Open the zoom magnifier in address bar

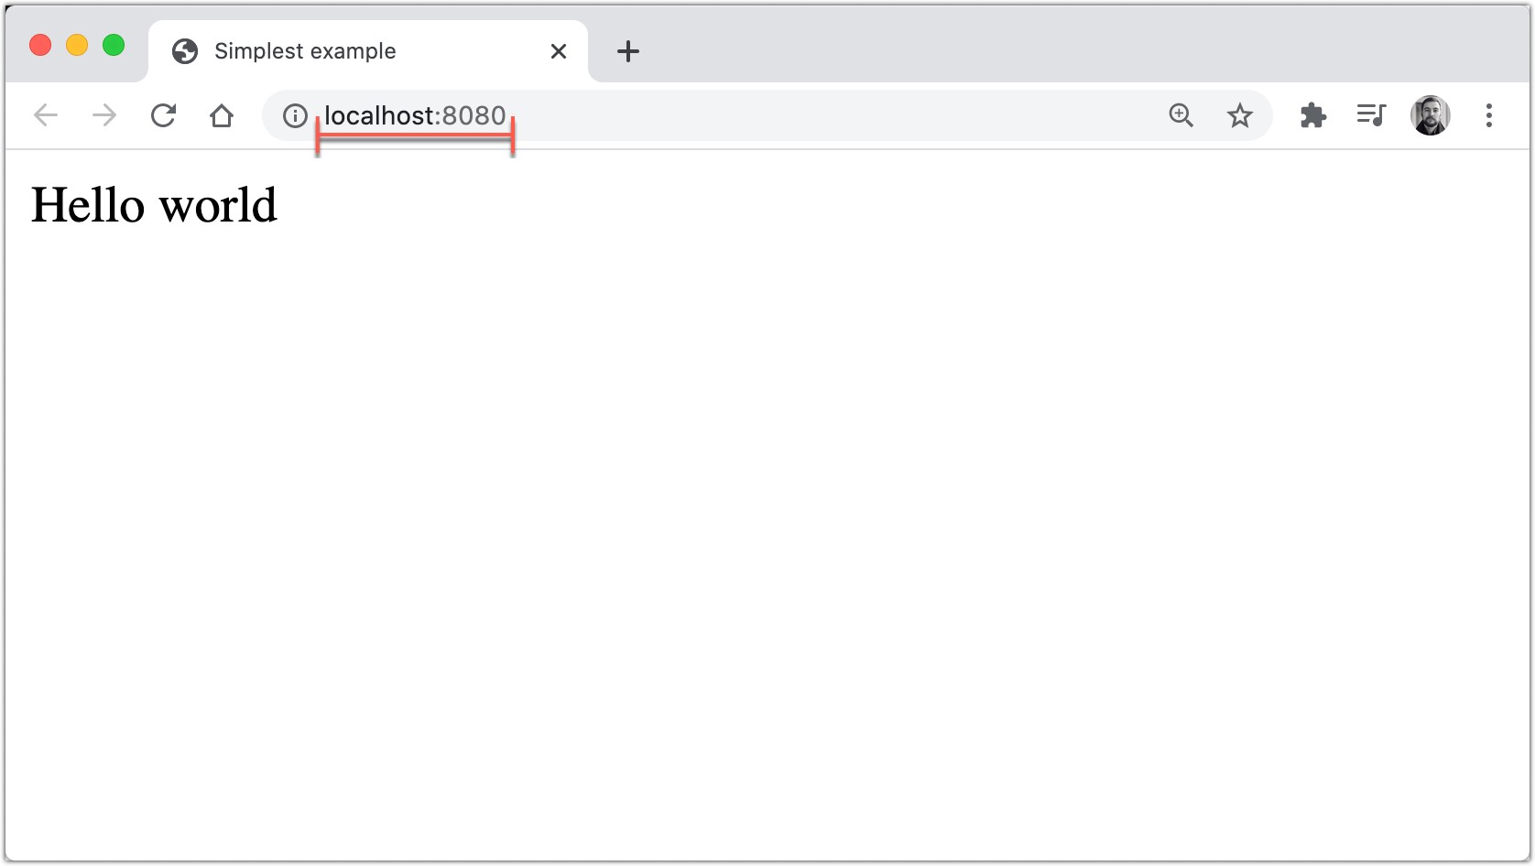click(1181, 115)
